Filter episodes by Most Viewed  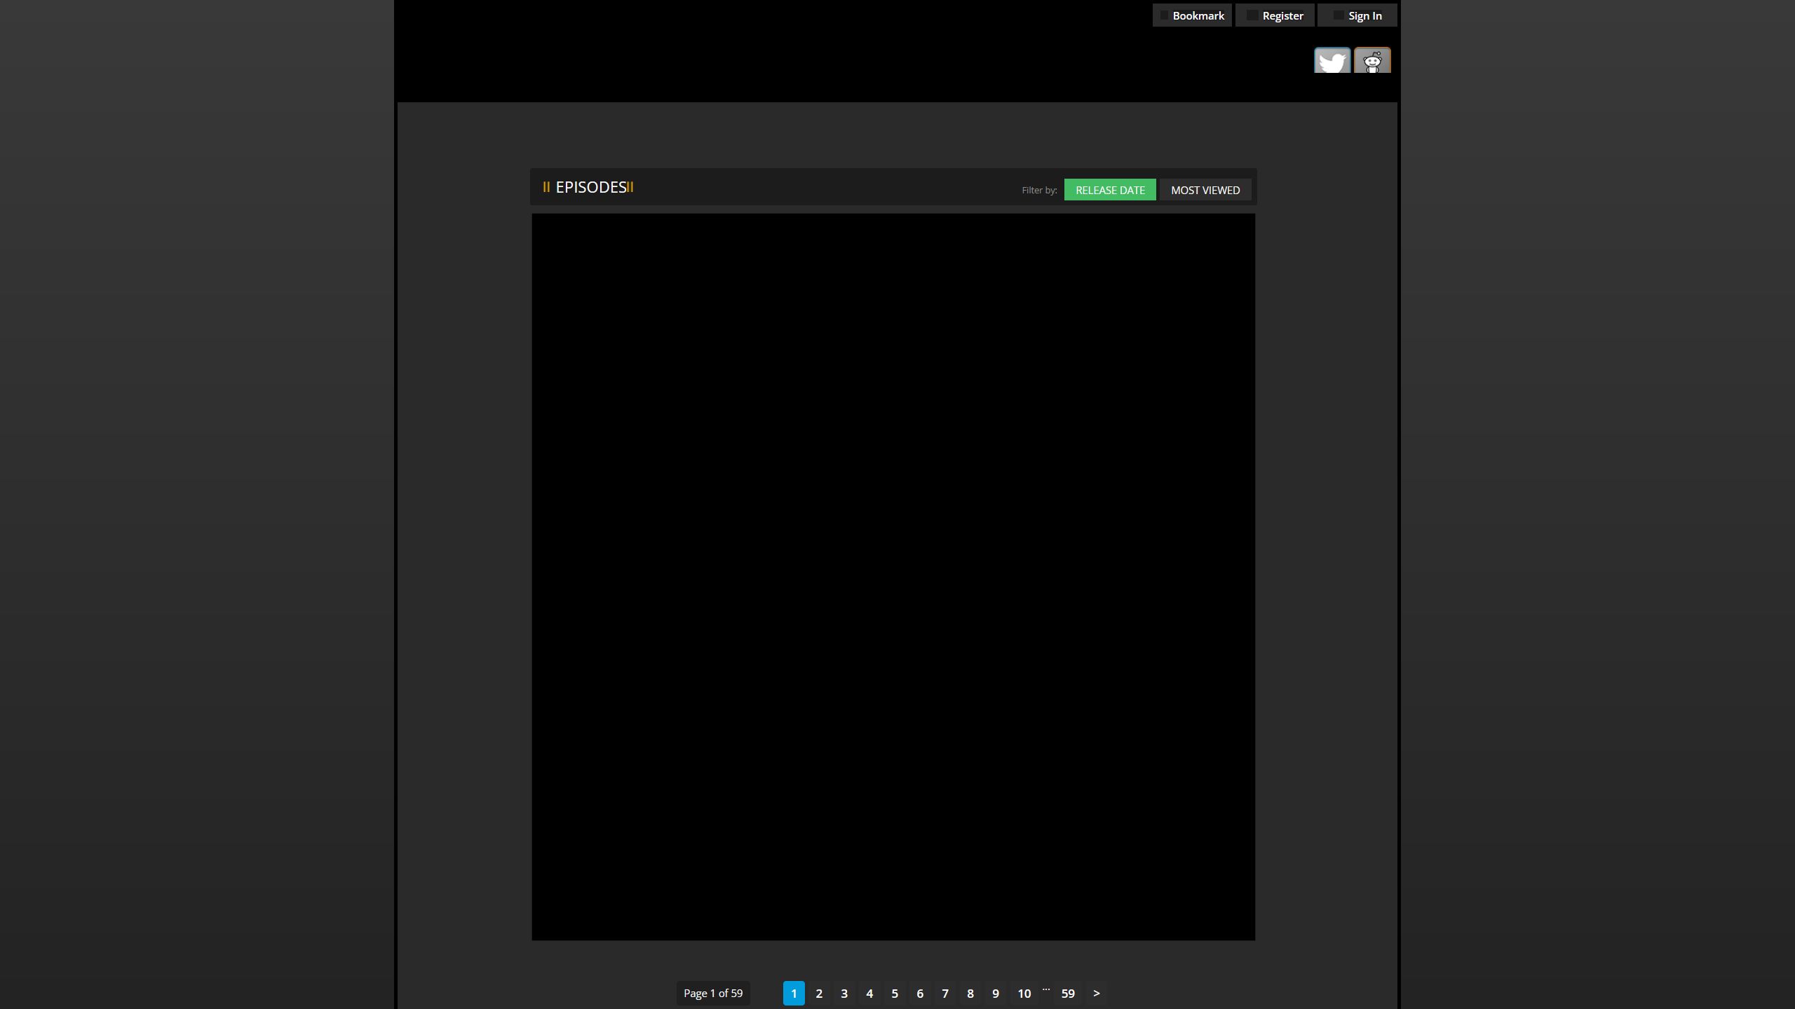click(1205, 190)
